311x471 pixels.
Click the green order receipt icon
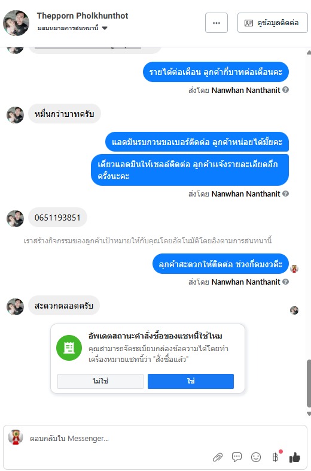69,348
